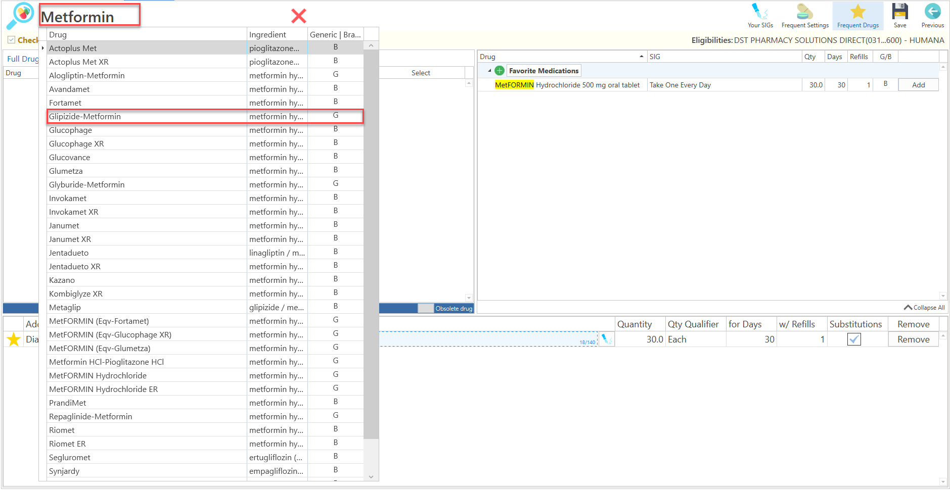The image size is (950, 490).
Task: Open Frequent Settings
Action: (805, 16)
